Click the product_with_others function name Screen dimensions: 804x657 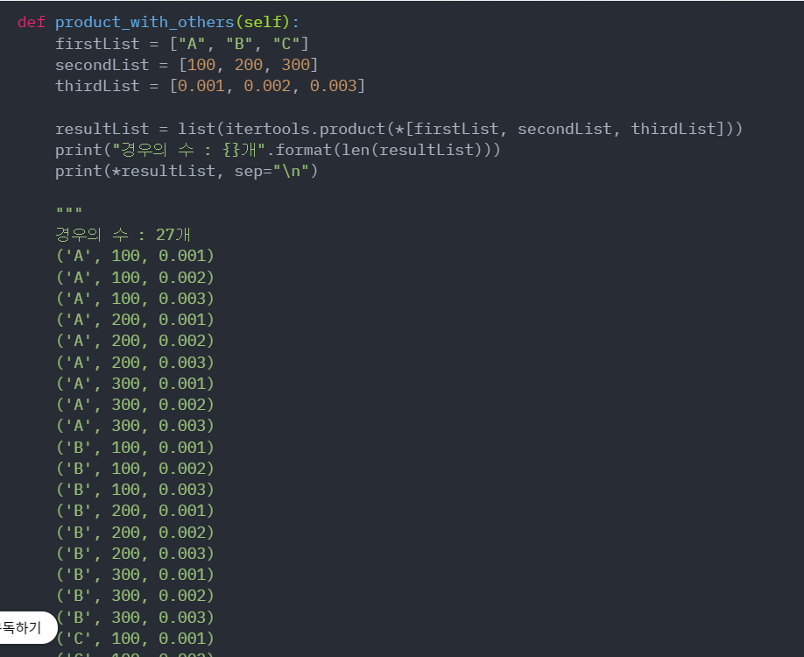pos(145,23)
